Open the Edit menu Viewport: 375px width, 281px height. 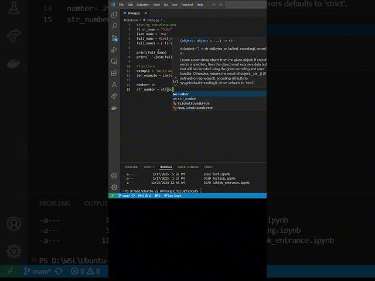(x=130, y=5)
